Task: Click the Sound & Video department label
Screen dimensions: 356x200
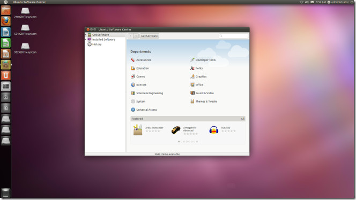Action: 205,93
